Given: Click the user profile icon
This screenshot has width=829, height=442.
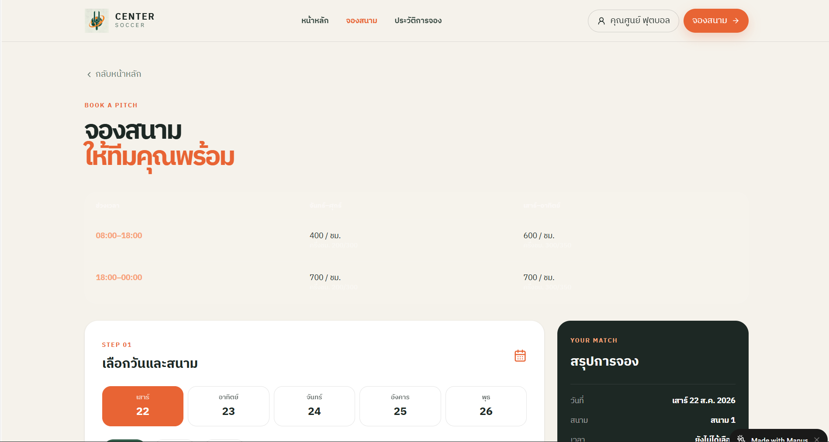Looking at the screenshot, I should (x=601, y=21).
